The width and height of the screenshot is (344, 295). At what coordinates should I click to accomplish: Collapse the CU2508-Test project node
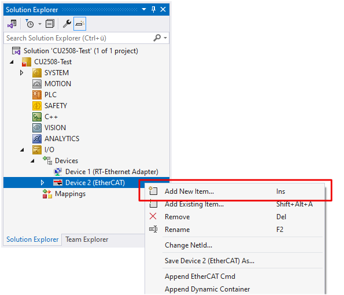[x=12, y=62]
